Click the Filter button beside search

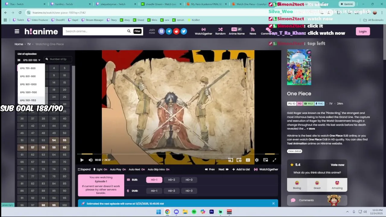pos(138,31)
